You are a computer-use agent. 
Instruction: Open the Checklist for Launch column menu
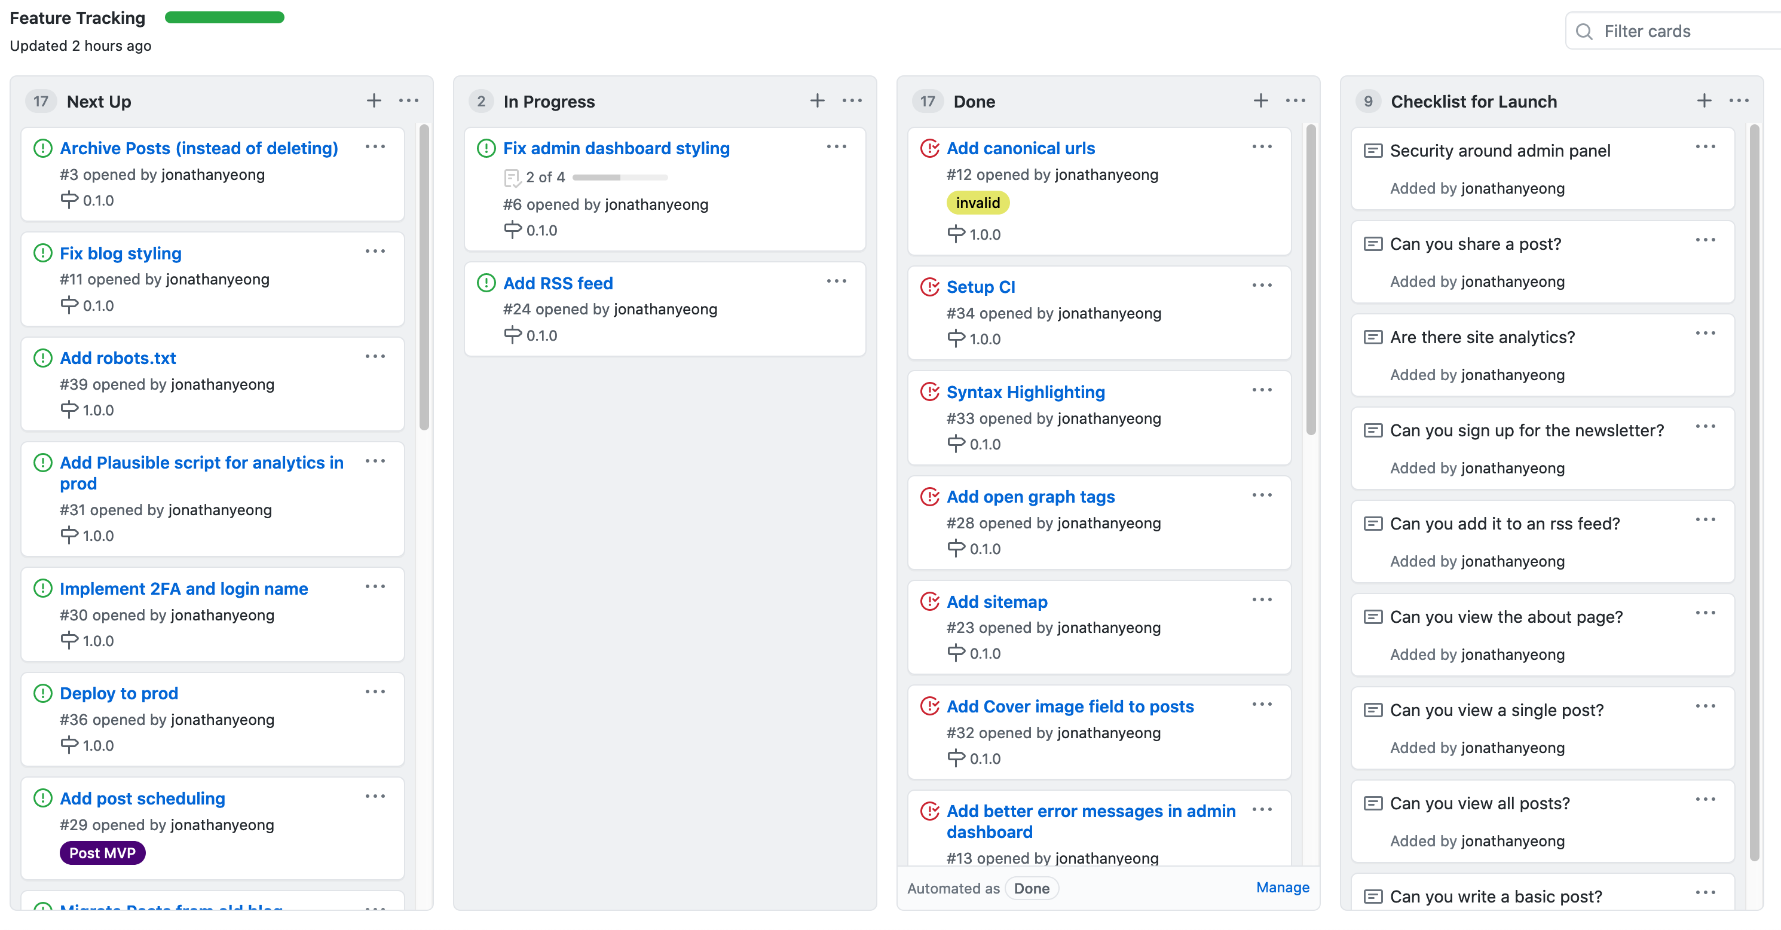click(x=1740, y=100)
